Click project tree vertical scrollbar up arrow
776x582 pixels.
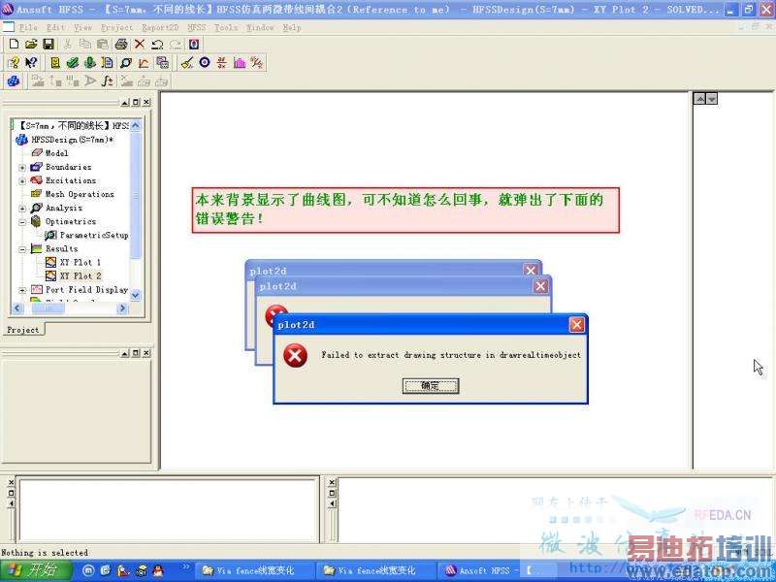tap(135, 126)
